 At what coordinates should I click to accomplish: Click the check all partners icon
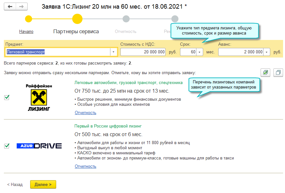point(265,73)
